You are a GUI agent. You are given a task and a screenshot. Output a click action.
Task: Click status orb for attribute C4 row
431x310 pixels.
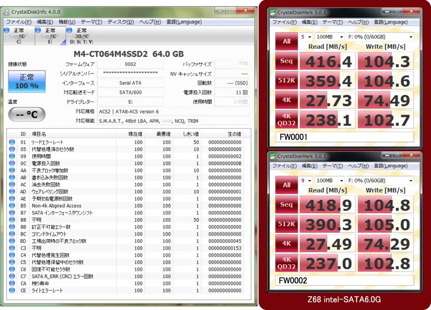coord(12,255)
